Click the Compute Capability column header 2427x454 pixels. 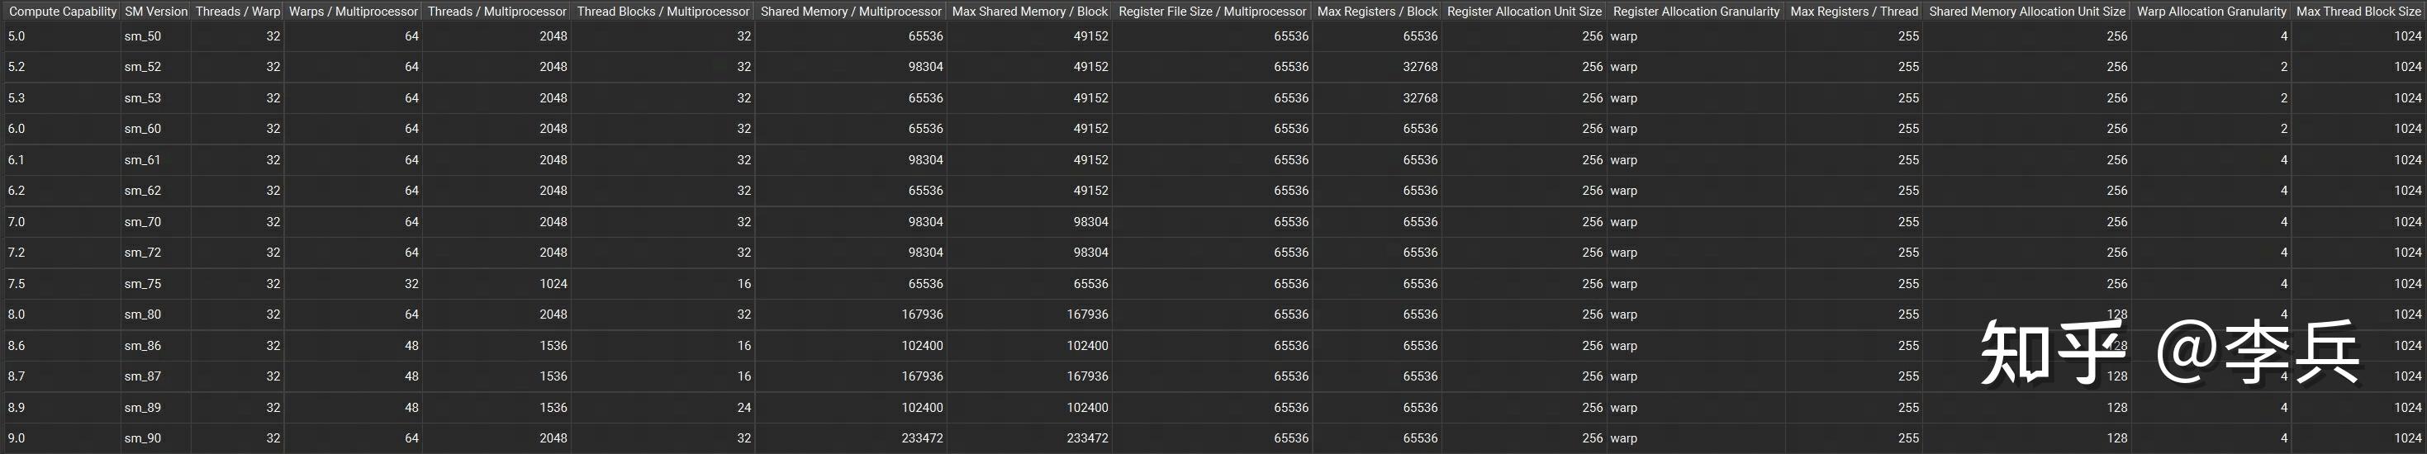62,12
